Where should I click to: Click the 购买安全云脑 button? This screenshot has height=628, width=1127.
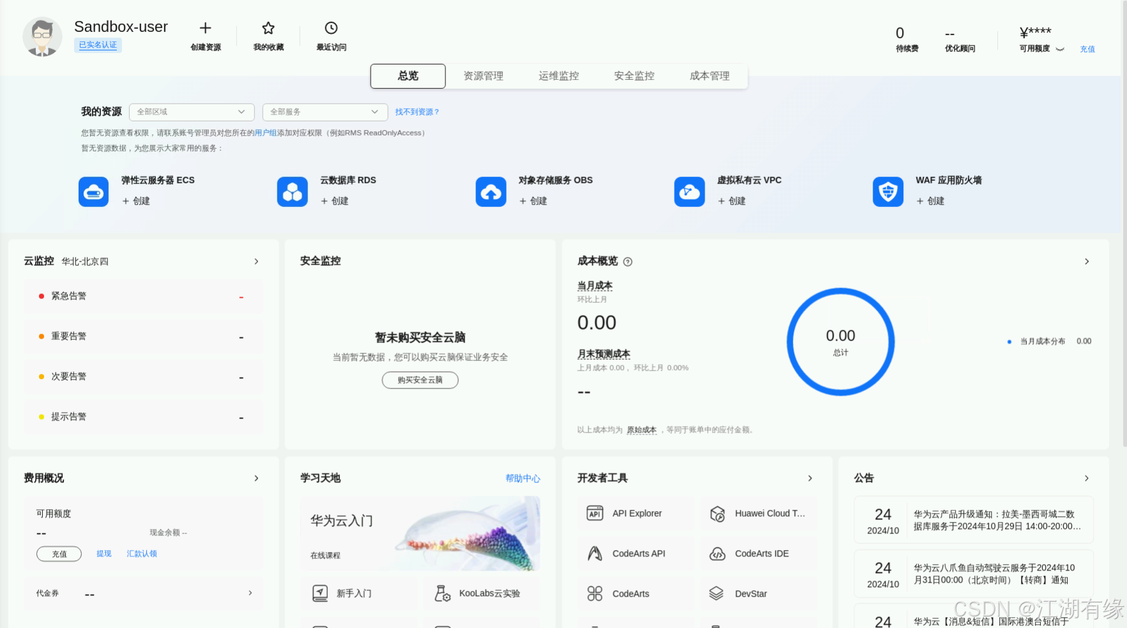(420, 380)
